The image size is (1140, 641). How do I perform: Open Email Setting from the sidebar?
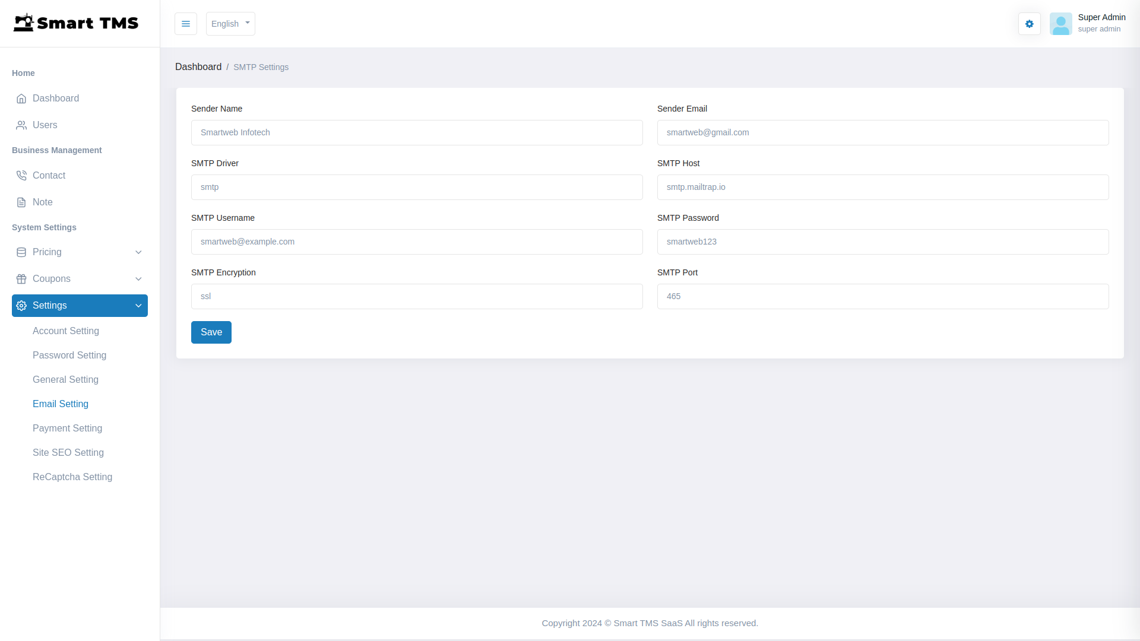[x=60, y=404]
